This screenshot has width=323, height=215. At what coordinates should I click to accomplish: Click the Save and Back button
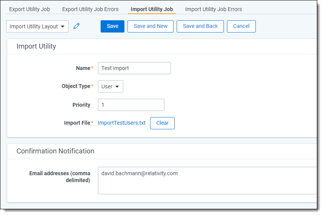pyautogui.click(x=200, y=26)
